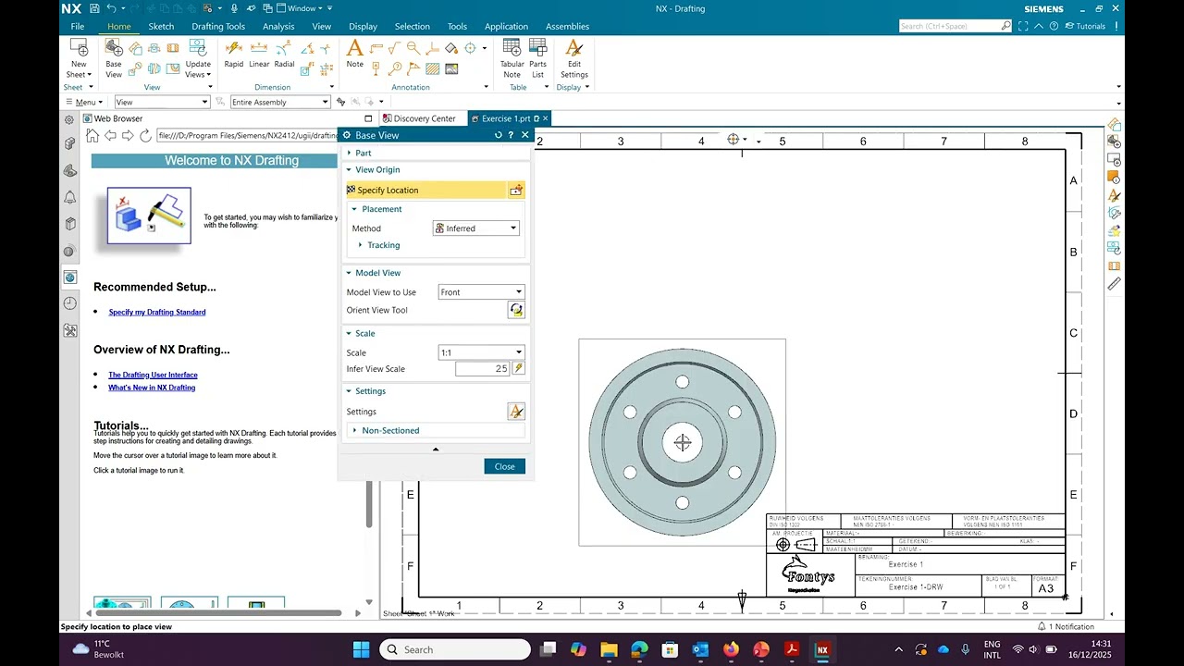Click the Settings style icon in dialog
1184x666 pixels.
point(516,412)
